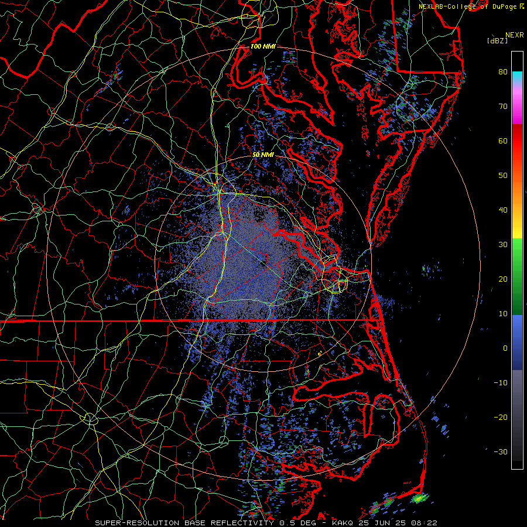The image size is (527, 527).
Task: Click the KAKQ station ID in the caption
Action: coord(342,523)
